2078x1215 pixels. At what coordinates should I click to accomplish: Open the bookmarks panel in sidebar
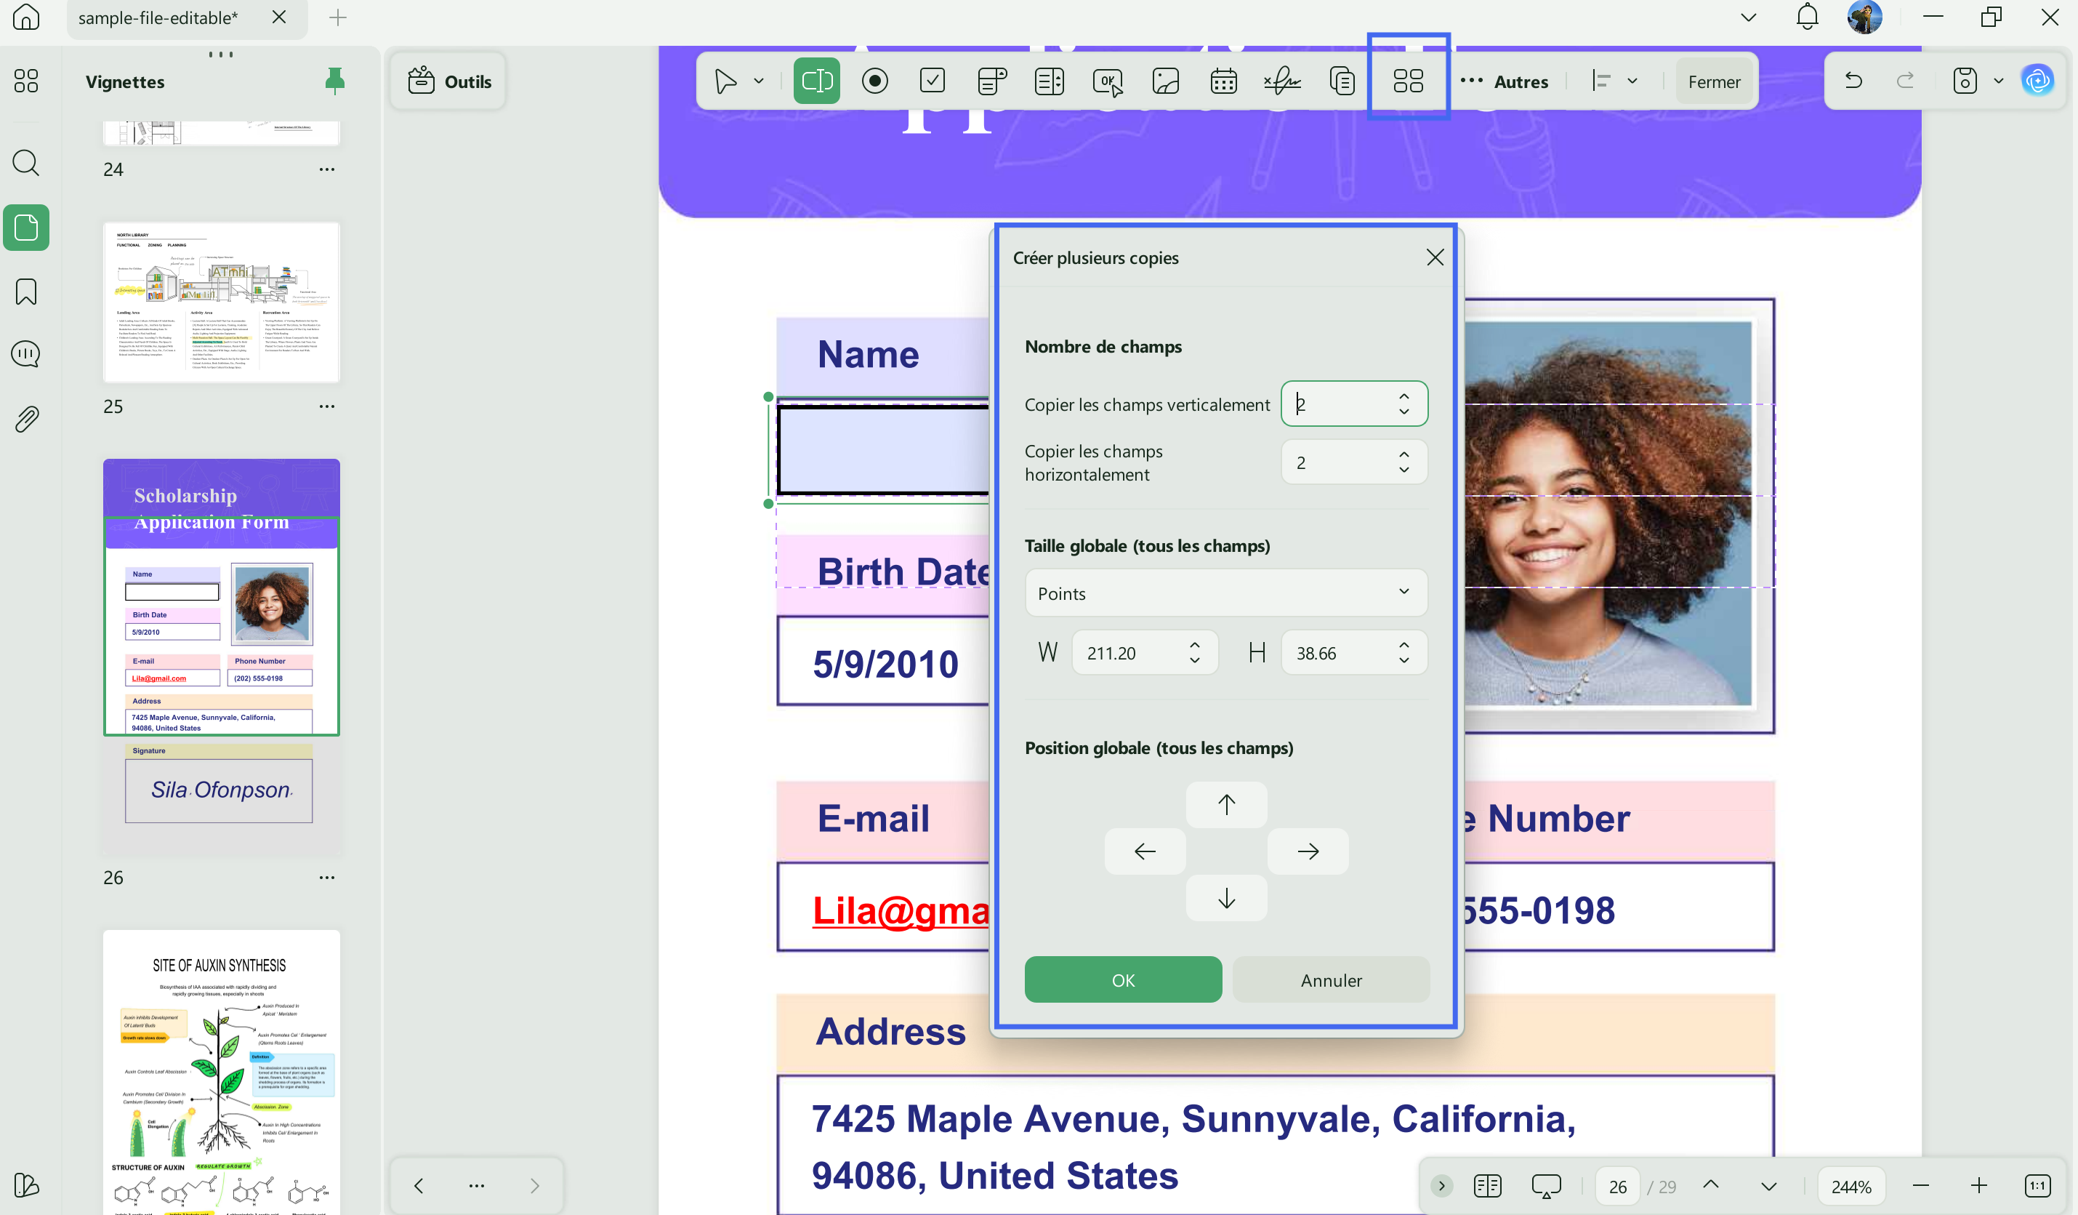(26, 291)
